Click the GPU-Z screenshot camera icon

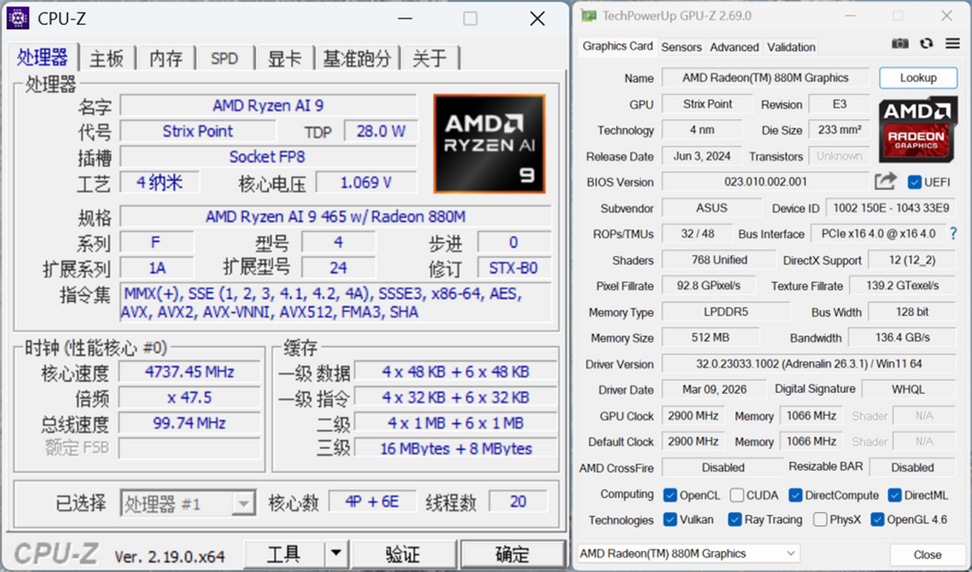(x=900, y=43)
